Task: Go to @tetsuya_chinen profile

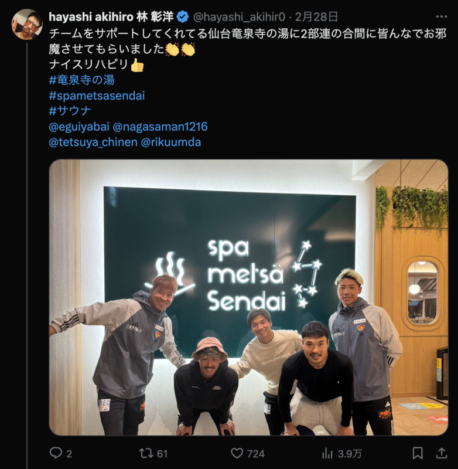Action: (93, 142)
